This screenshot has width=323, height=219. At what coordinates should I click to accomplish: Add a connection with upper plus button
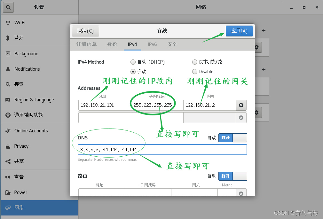(264, 31)
